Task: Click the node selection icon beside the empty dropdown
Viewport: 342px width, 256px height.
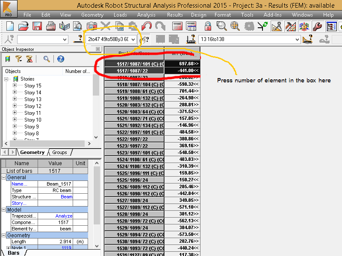Action: click(9, 39)
